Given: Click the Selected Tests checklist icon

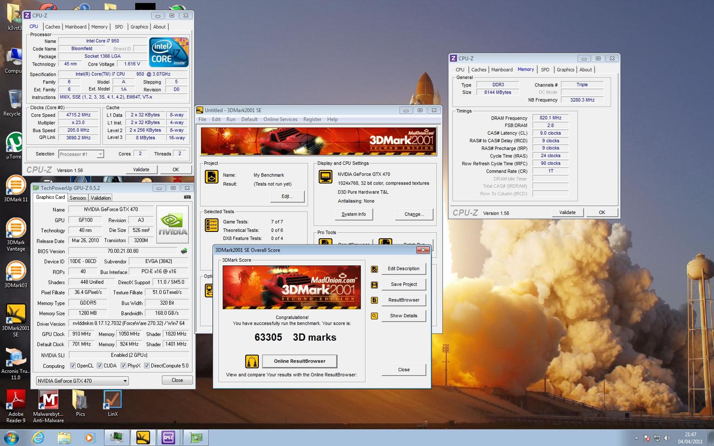Looking at the screenshot, I should click(212, 225).
